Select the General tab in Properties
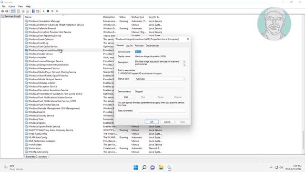 click(x=120, y=45)
